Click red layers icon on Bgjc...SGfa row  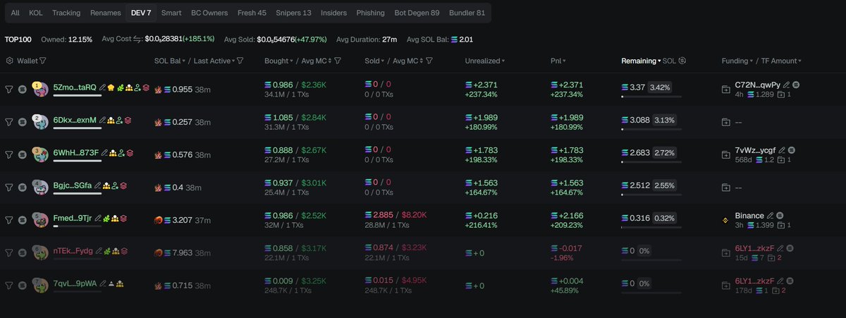123,185
